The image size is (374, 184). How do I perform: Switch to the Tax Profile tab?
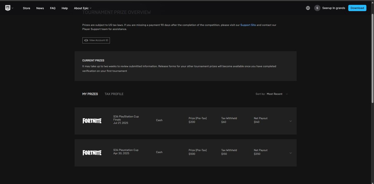[x=114, y=94]
